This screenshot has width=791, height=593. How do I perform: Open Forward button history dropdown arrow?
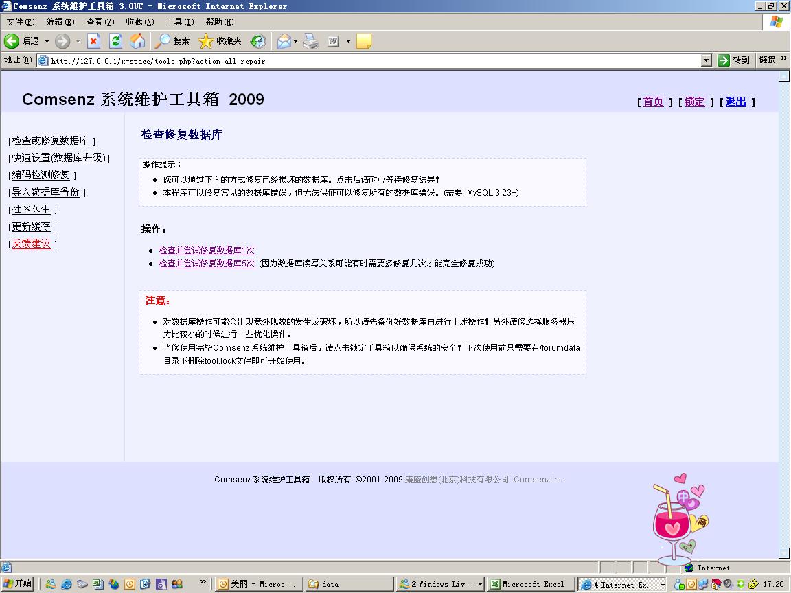click(x=78, y=41)
